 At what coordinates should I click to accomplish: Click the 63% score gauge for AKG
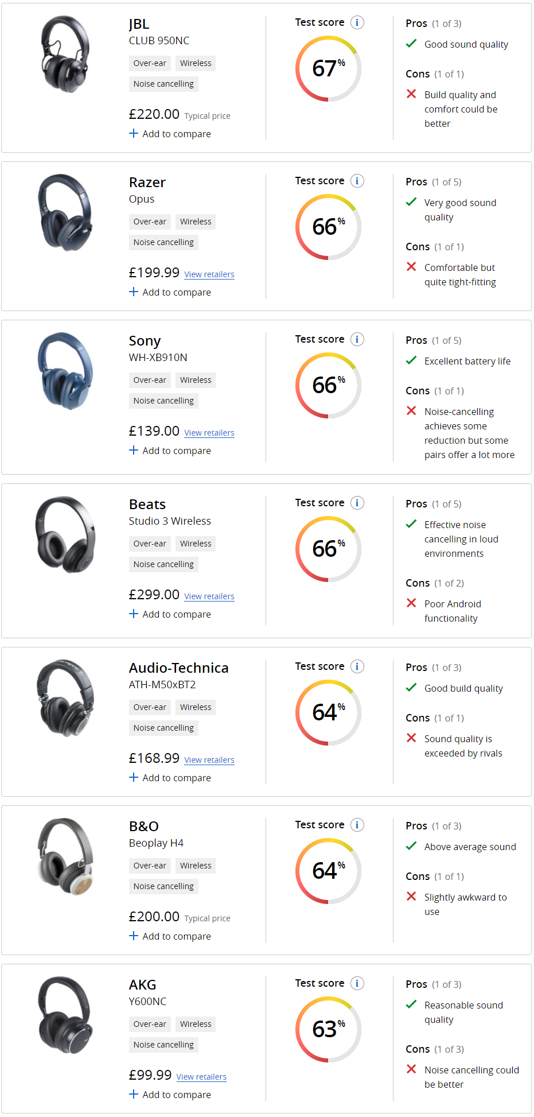pyautogui.click(x=328, y=1029)
